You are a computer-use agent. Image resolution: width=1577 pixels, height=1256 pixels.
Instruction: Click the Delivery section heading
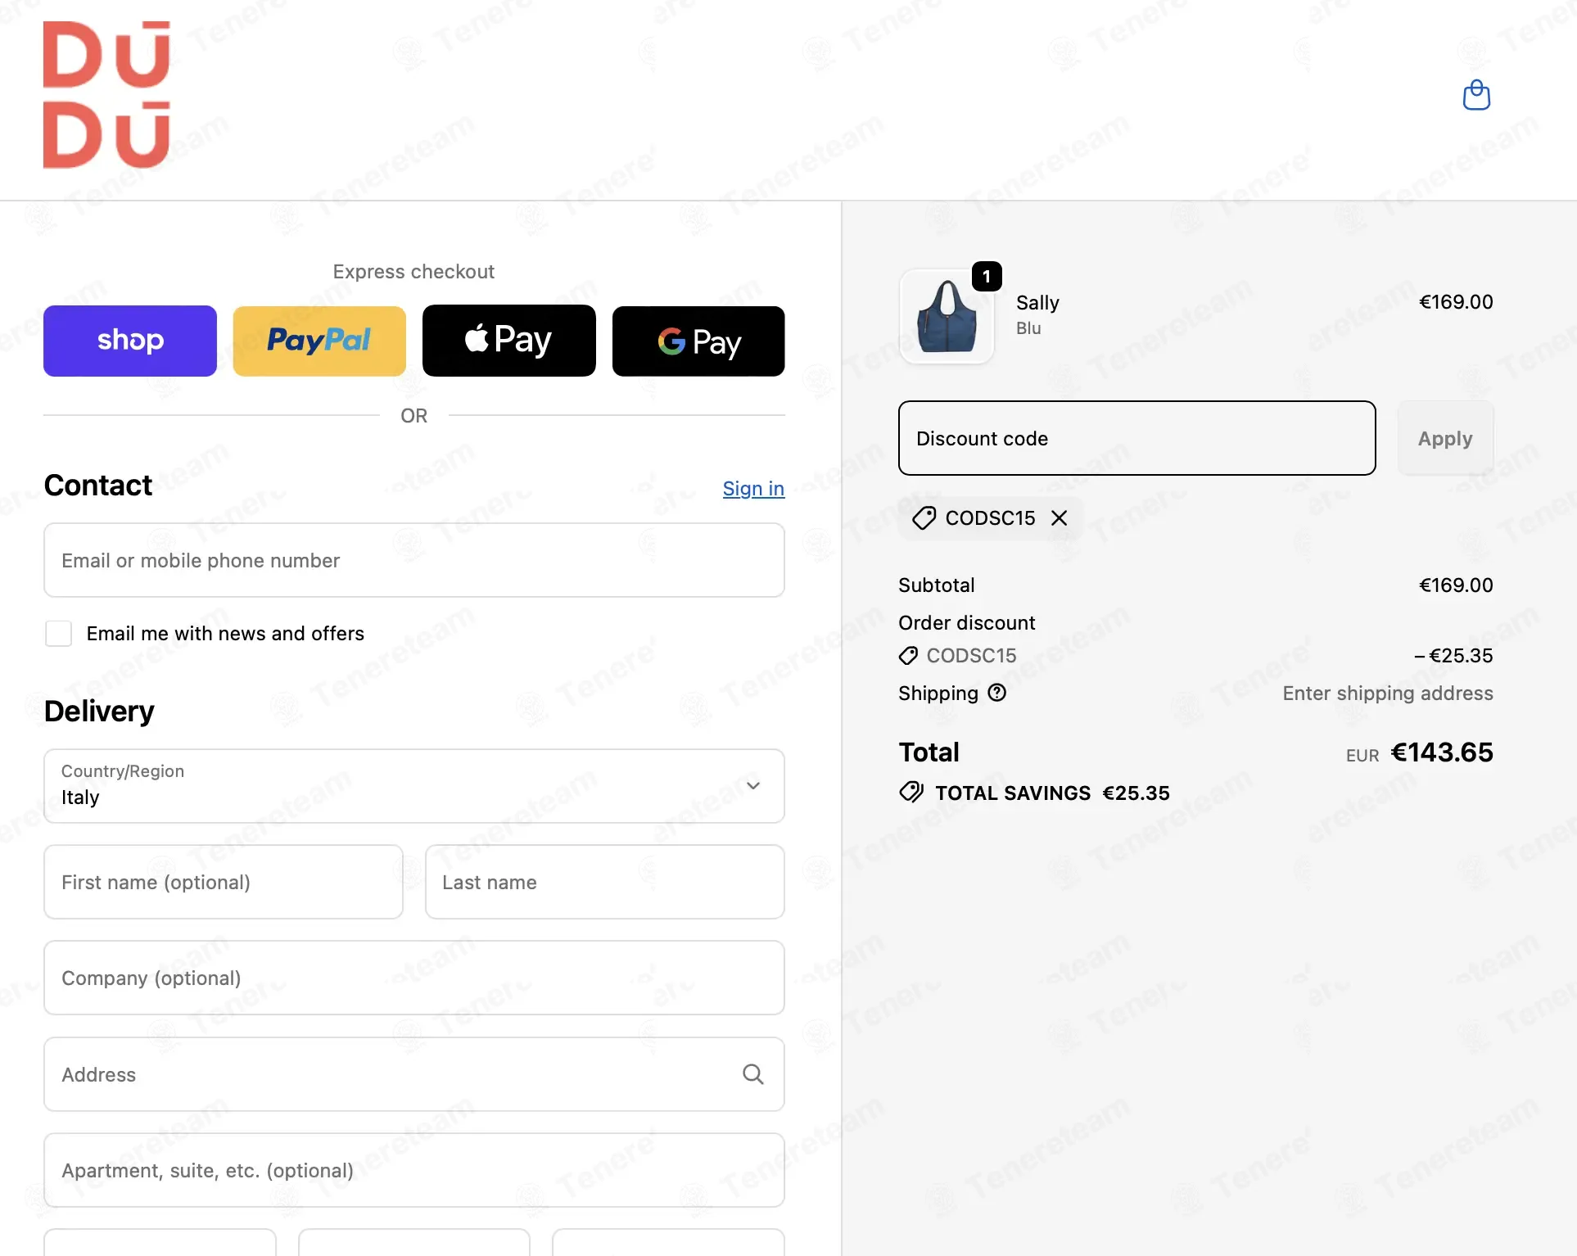click(99, 711)
